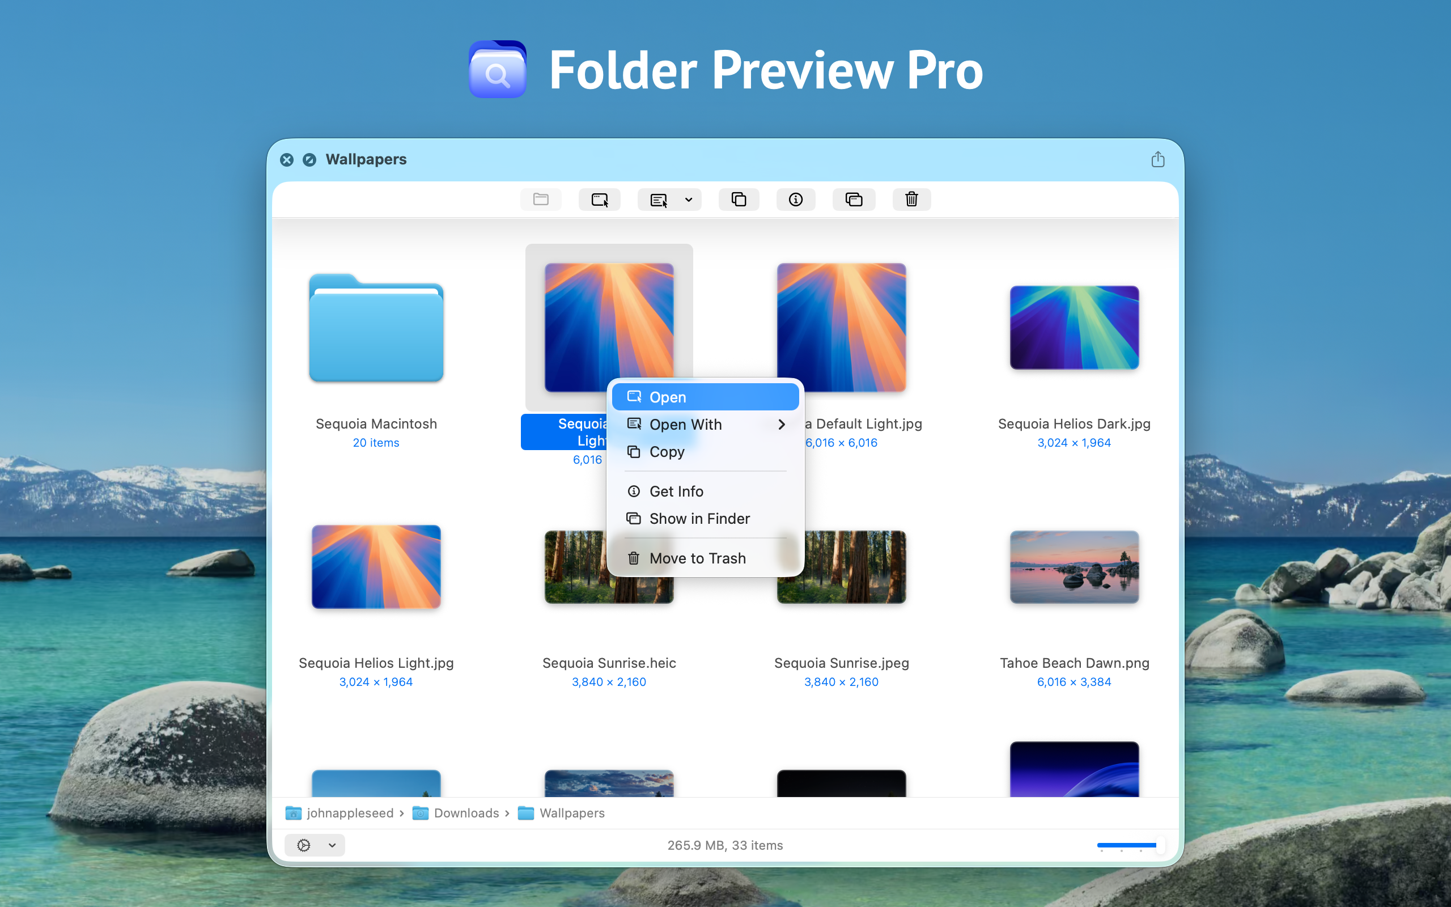Screen dimensions: 1451x907
Task: Expand the Open With toolbar dropdown arrow
Action: coord(688,200)
